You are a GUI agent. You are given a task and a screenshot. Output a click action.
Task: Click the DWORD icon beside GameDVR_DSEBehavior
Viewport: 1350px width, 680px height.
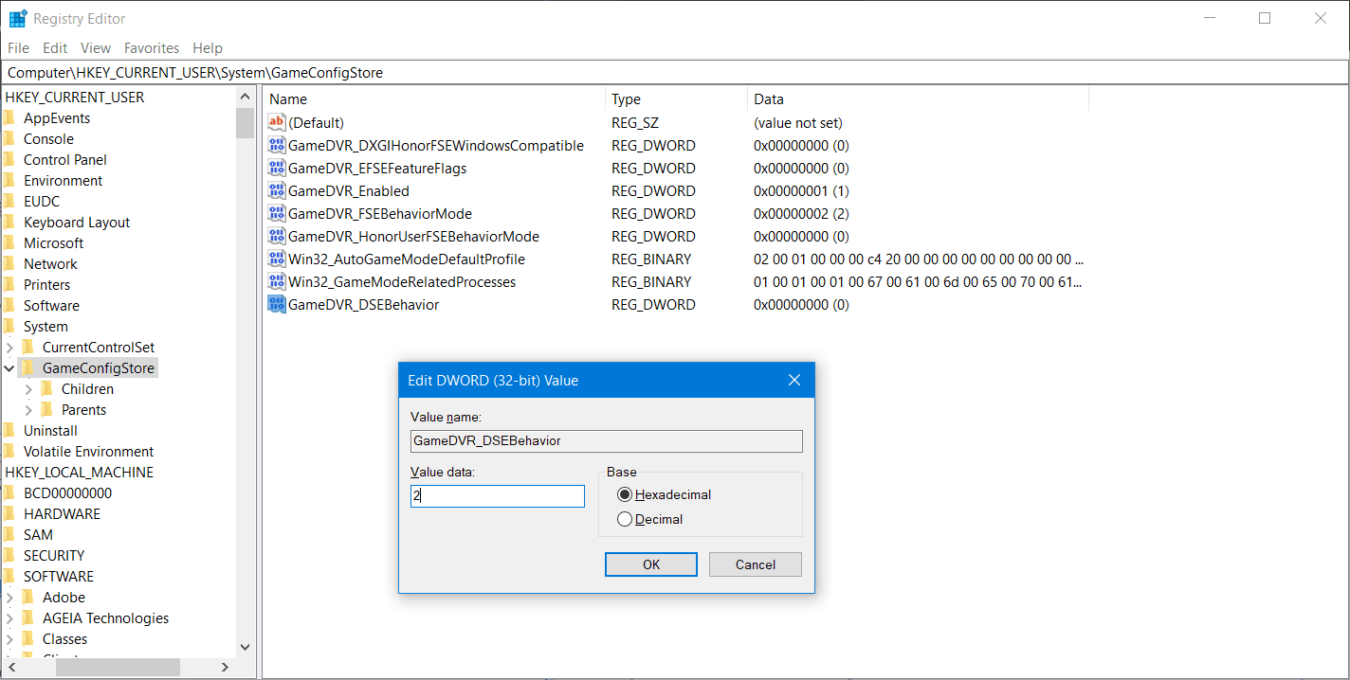(277, 304)
